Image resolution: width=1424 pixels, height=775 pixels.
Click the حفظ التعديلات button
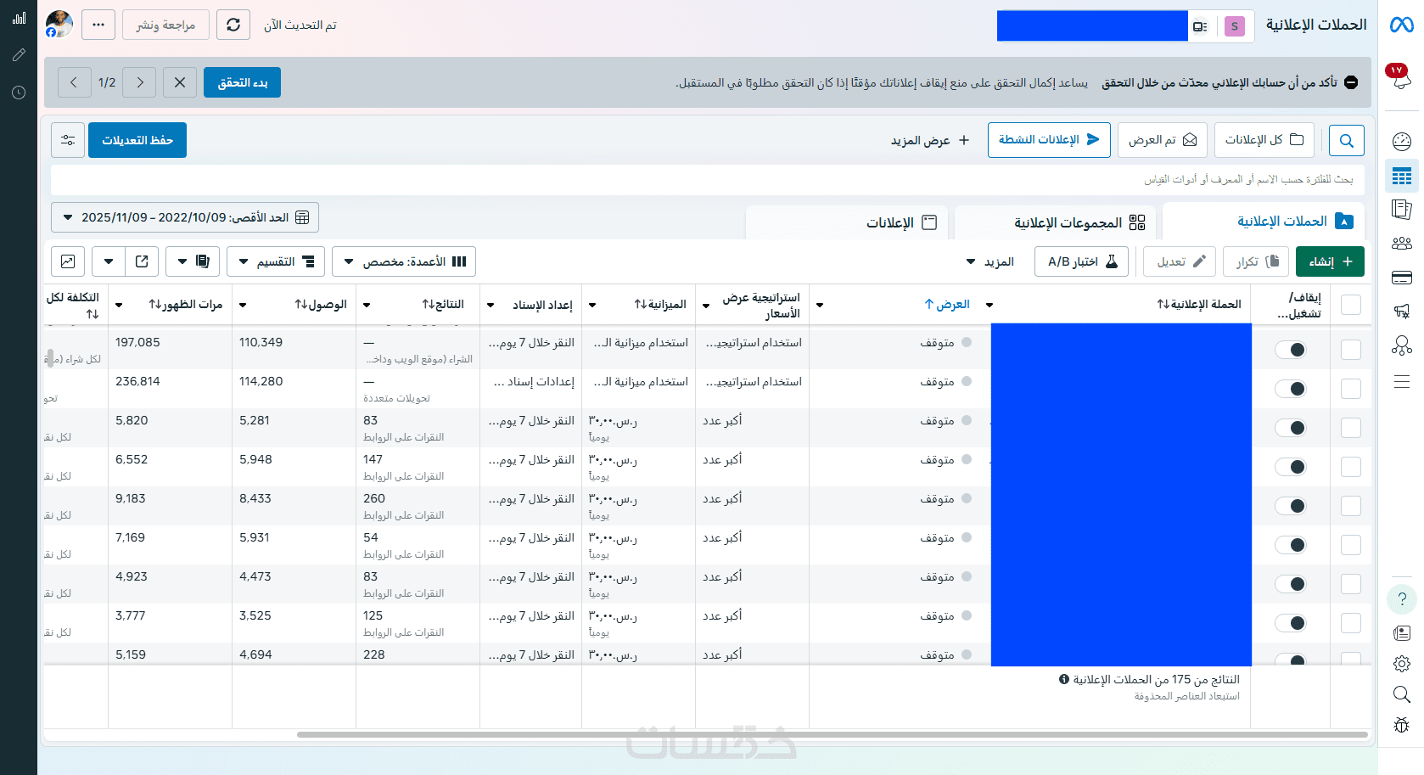coord(137,140)
